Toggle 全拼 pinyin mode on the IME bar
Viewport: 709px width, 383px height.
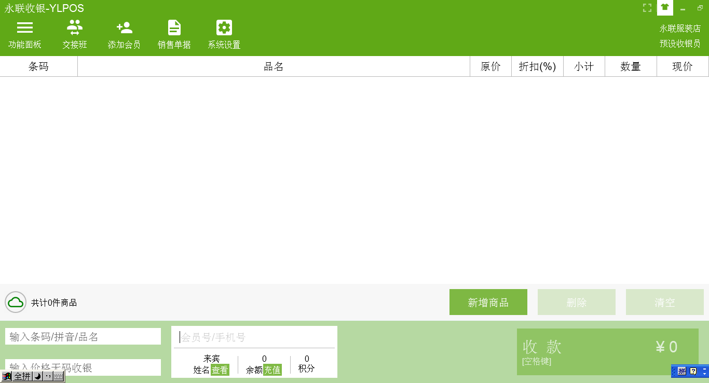(22, 376)
